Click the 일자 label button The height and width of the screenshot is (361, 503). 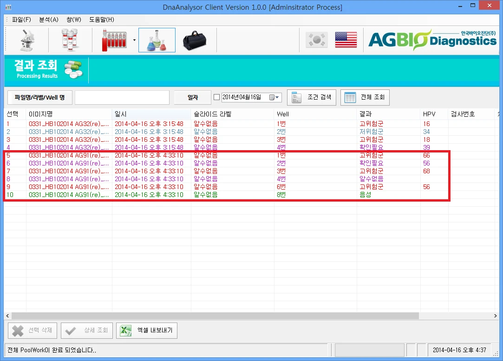192,97
